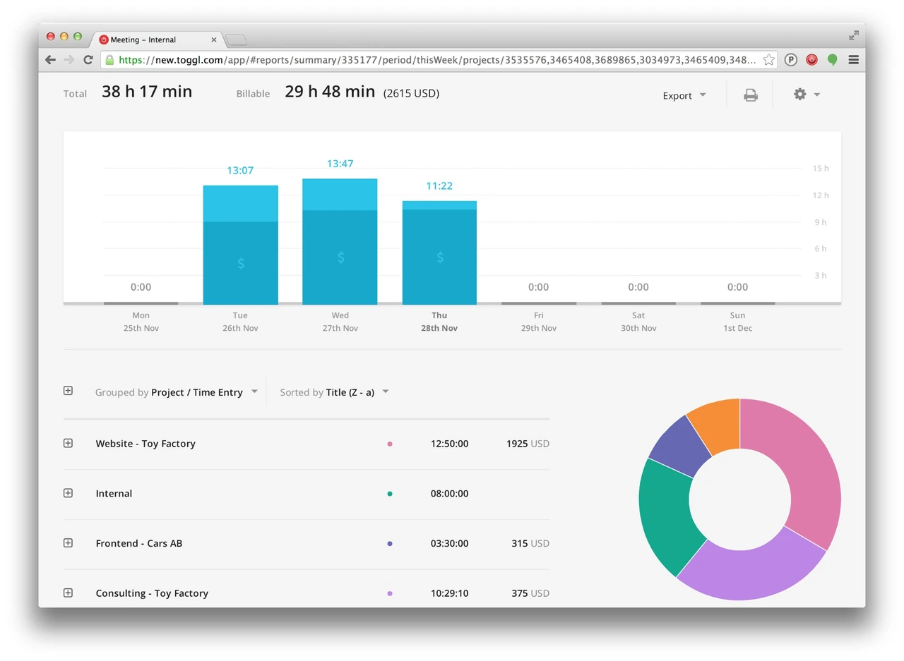Open a new browser tab

[236, 40]
